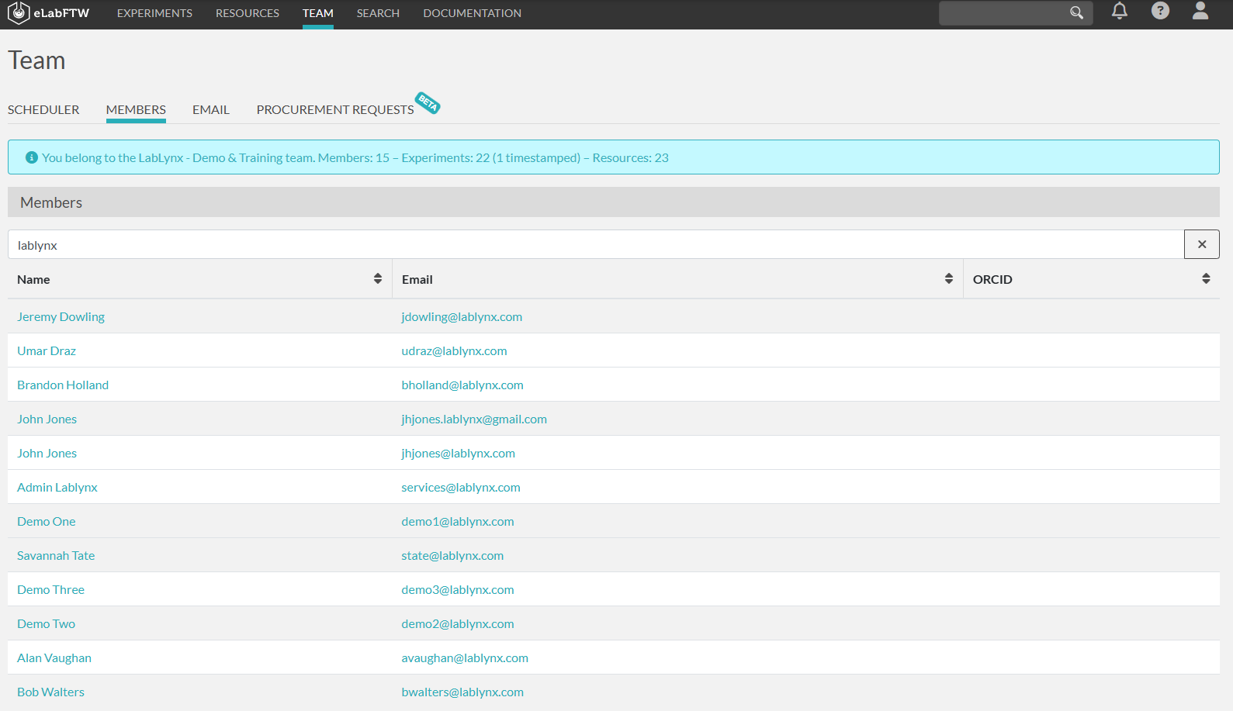Screen dimensions: 1233x711
Task: Open the Experiments menu
Action: click(x=154, y=13)
